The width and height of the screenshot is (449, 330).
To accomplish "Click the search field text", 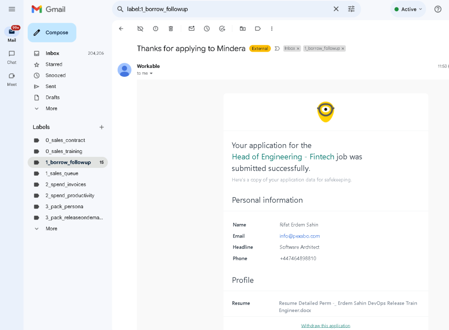I will point(158,9).
